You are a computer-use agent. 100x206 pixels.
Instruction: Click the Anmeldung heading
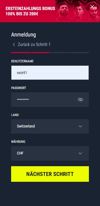click(x=23, y=35)
